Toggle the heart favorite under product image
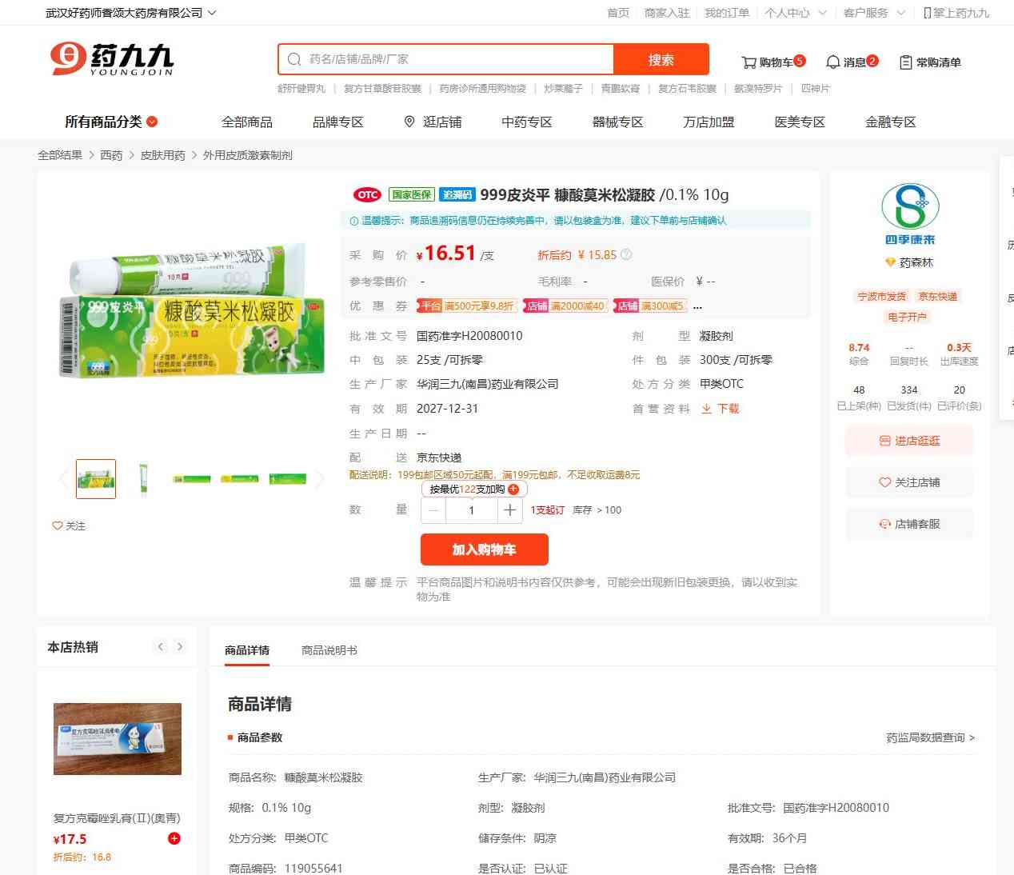The width and height of the screenshot is (1014, 875). (x=58, y=525)
